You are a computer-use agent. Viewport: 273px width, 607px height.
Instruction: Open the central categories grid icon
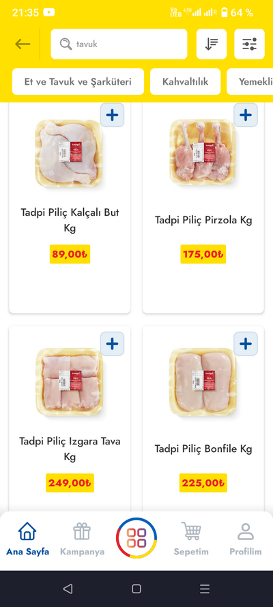pos(136,538)
